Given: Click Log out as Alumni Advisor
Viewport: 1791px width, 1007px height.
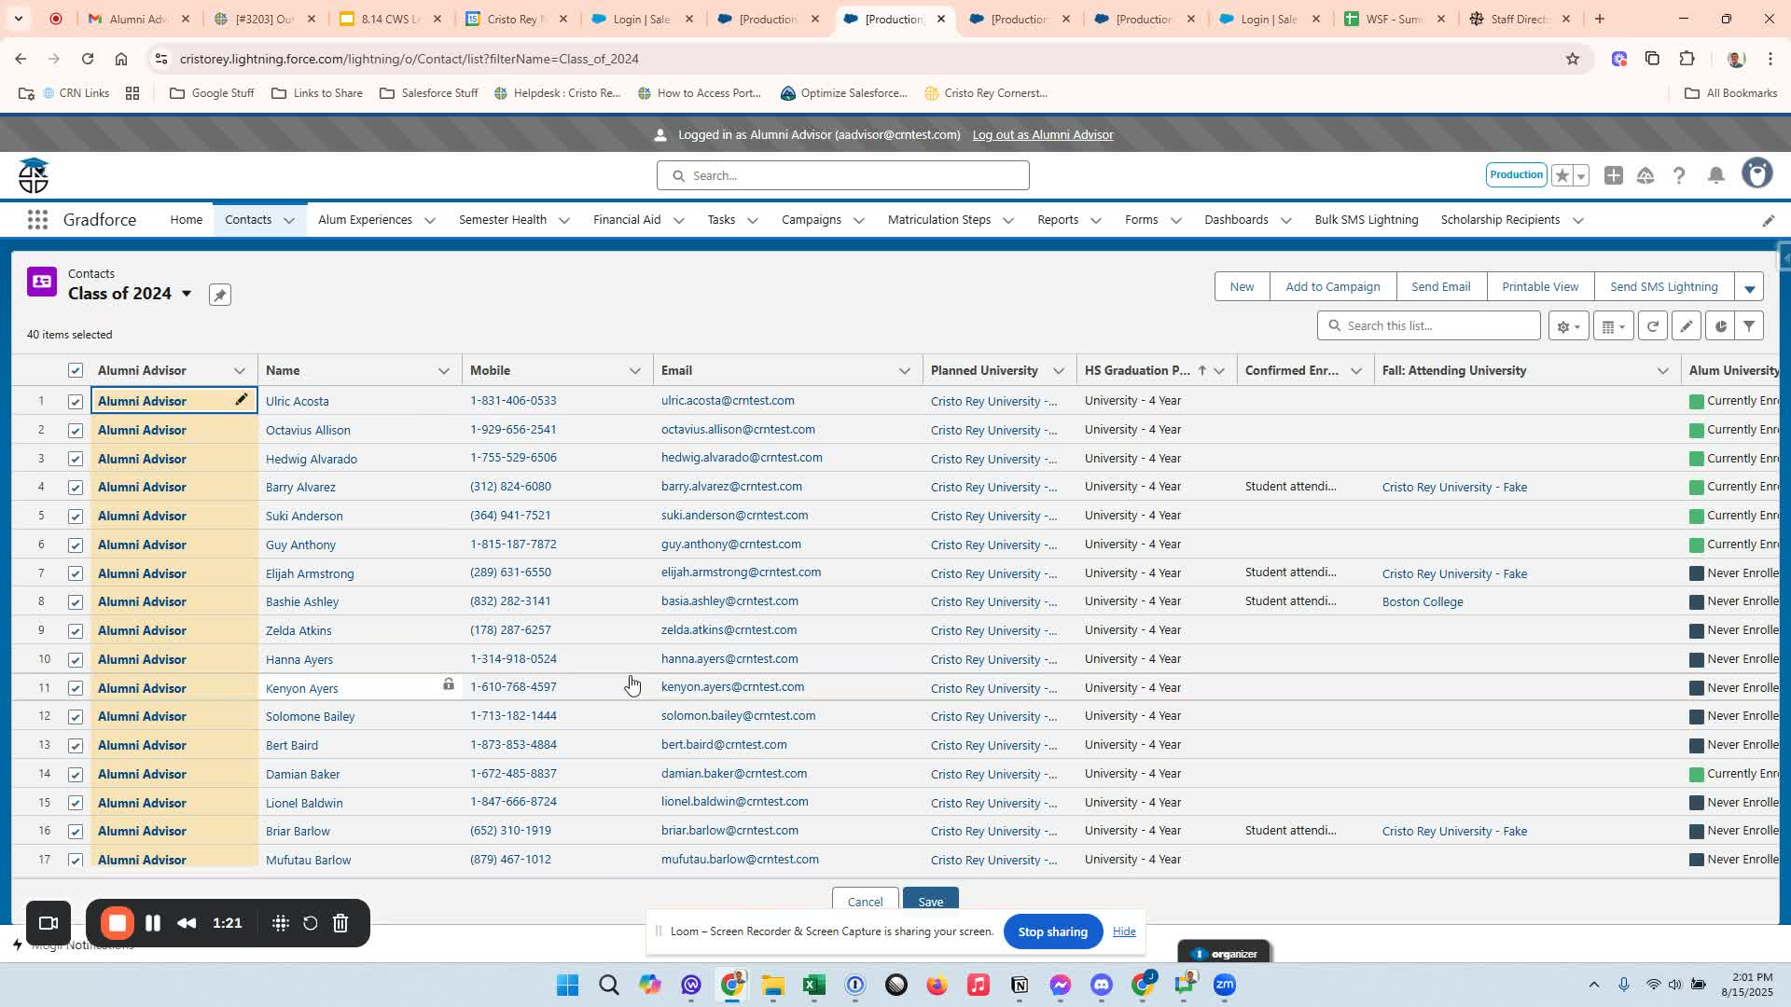Looking at the screenshot, I should pyautogui.click(x=1042, y=135).
